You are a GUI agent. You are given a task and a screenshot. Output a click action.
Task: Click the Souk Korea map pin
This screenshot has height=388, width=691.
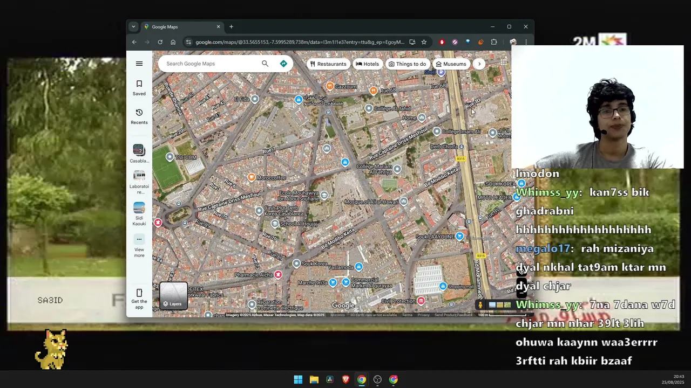click(x=296, y=264)
